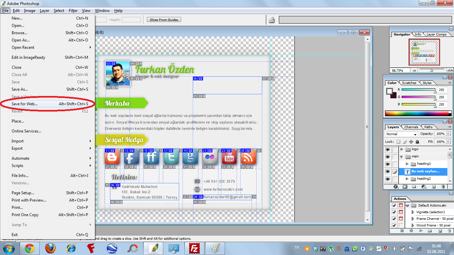Open Google Earth from the taskbar
454x255 pixels.
[x=112, y=248]
